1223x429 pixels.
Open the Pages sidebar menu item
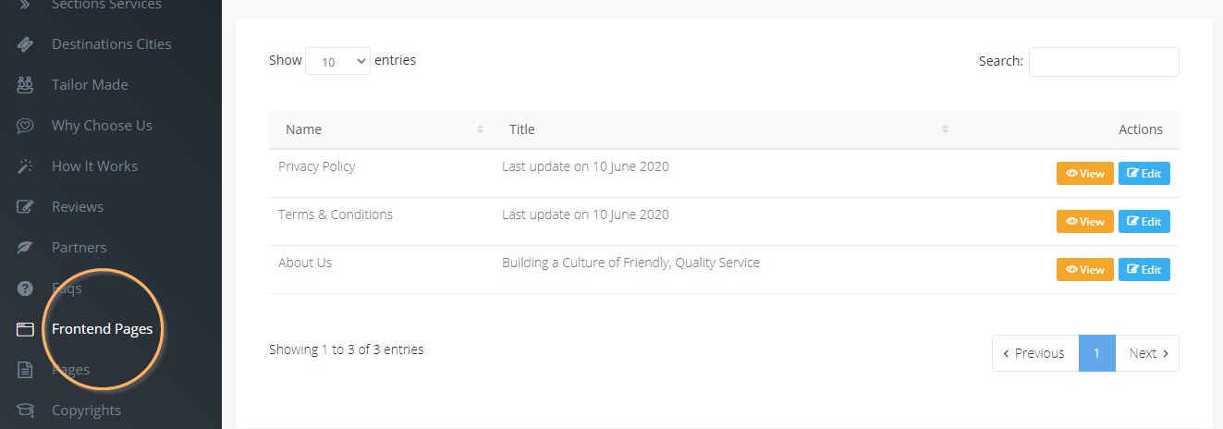pos(70,370)
